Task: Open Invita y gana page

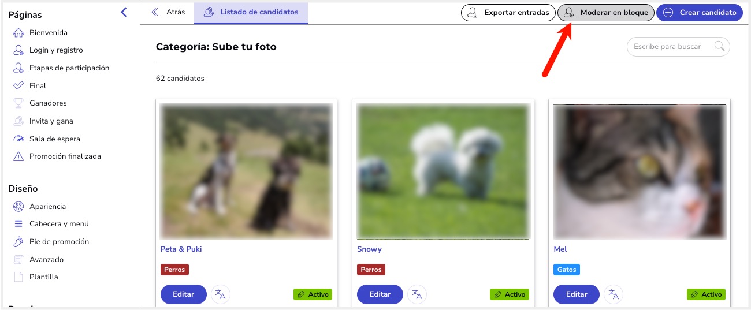Action: (51, 121)
